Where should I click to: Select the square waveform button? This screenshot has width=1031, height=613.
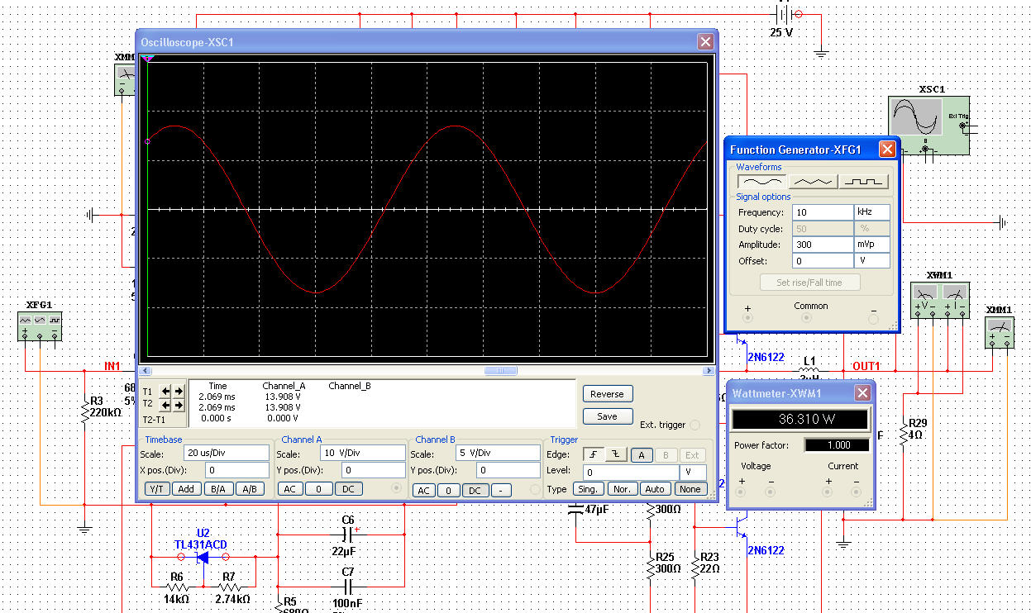tap(864, 181)
